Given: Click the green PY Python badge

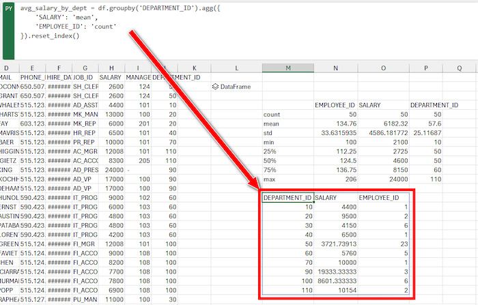Looking at the screenshot, I should (x=8, y=10).
